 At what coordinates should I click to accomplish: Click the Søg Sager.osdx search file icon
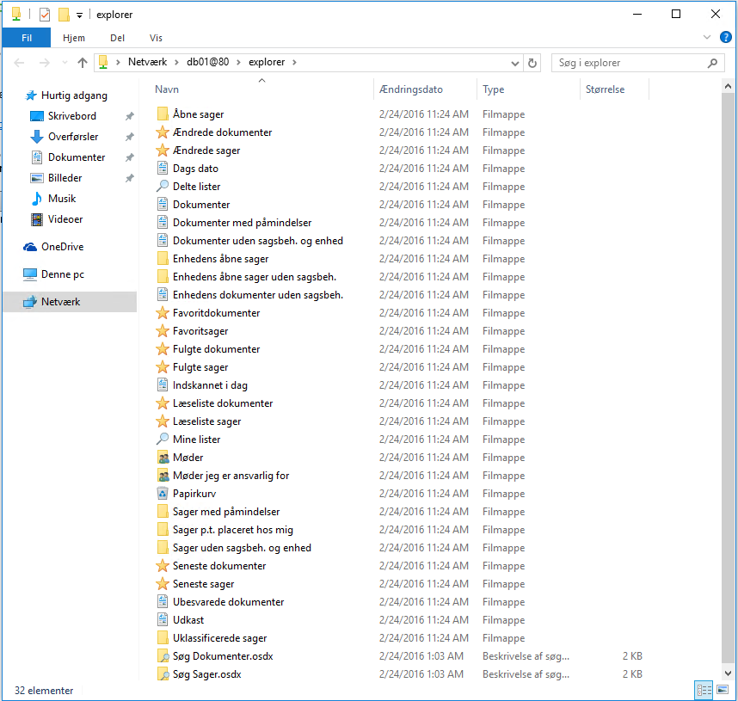163,674
